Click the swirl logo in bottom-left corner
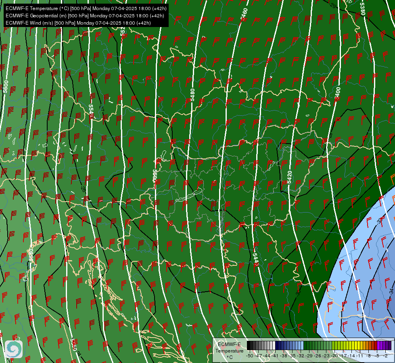Image resolution: width=395 pixels, height=363 pixels. click(x=13, y=349)
